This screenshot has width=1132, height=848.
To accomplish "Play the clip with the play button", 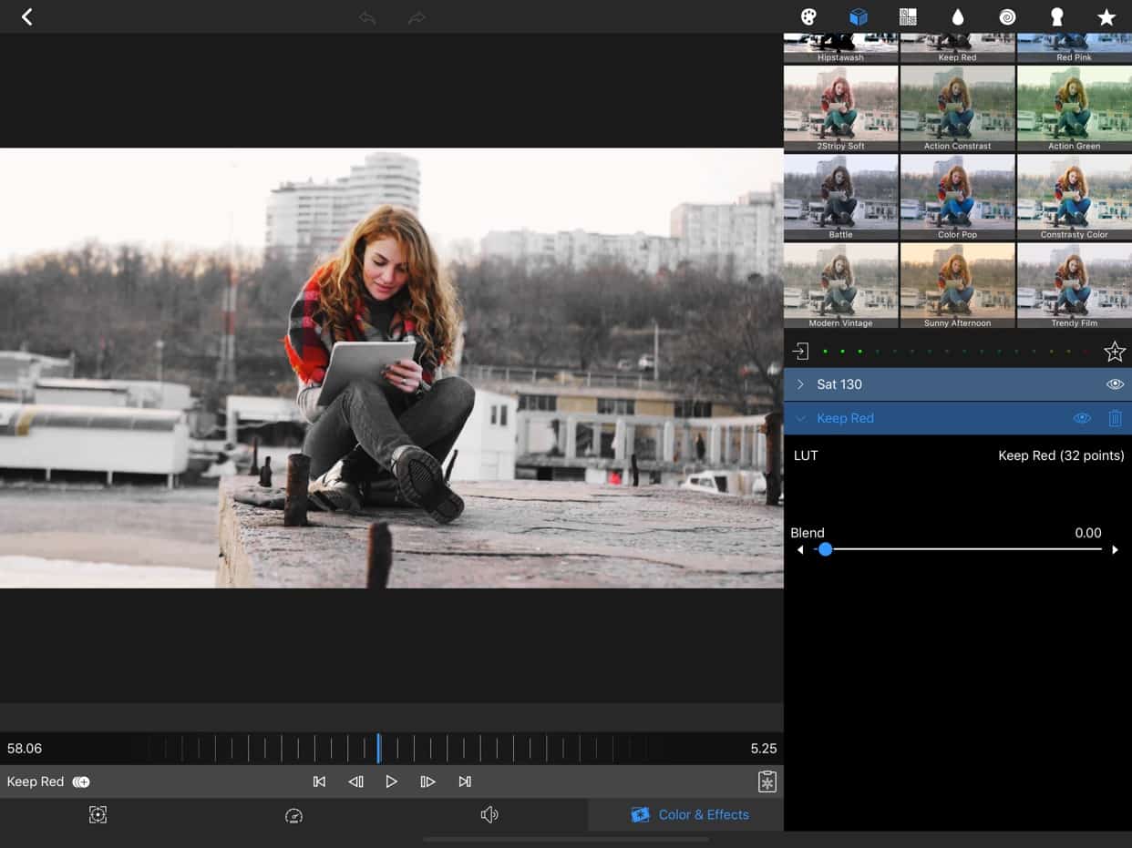I will [391, 782].
